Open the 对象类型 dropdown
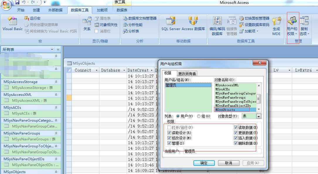Viewport: 318px width, 174px height. 259,116
